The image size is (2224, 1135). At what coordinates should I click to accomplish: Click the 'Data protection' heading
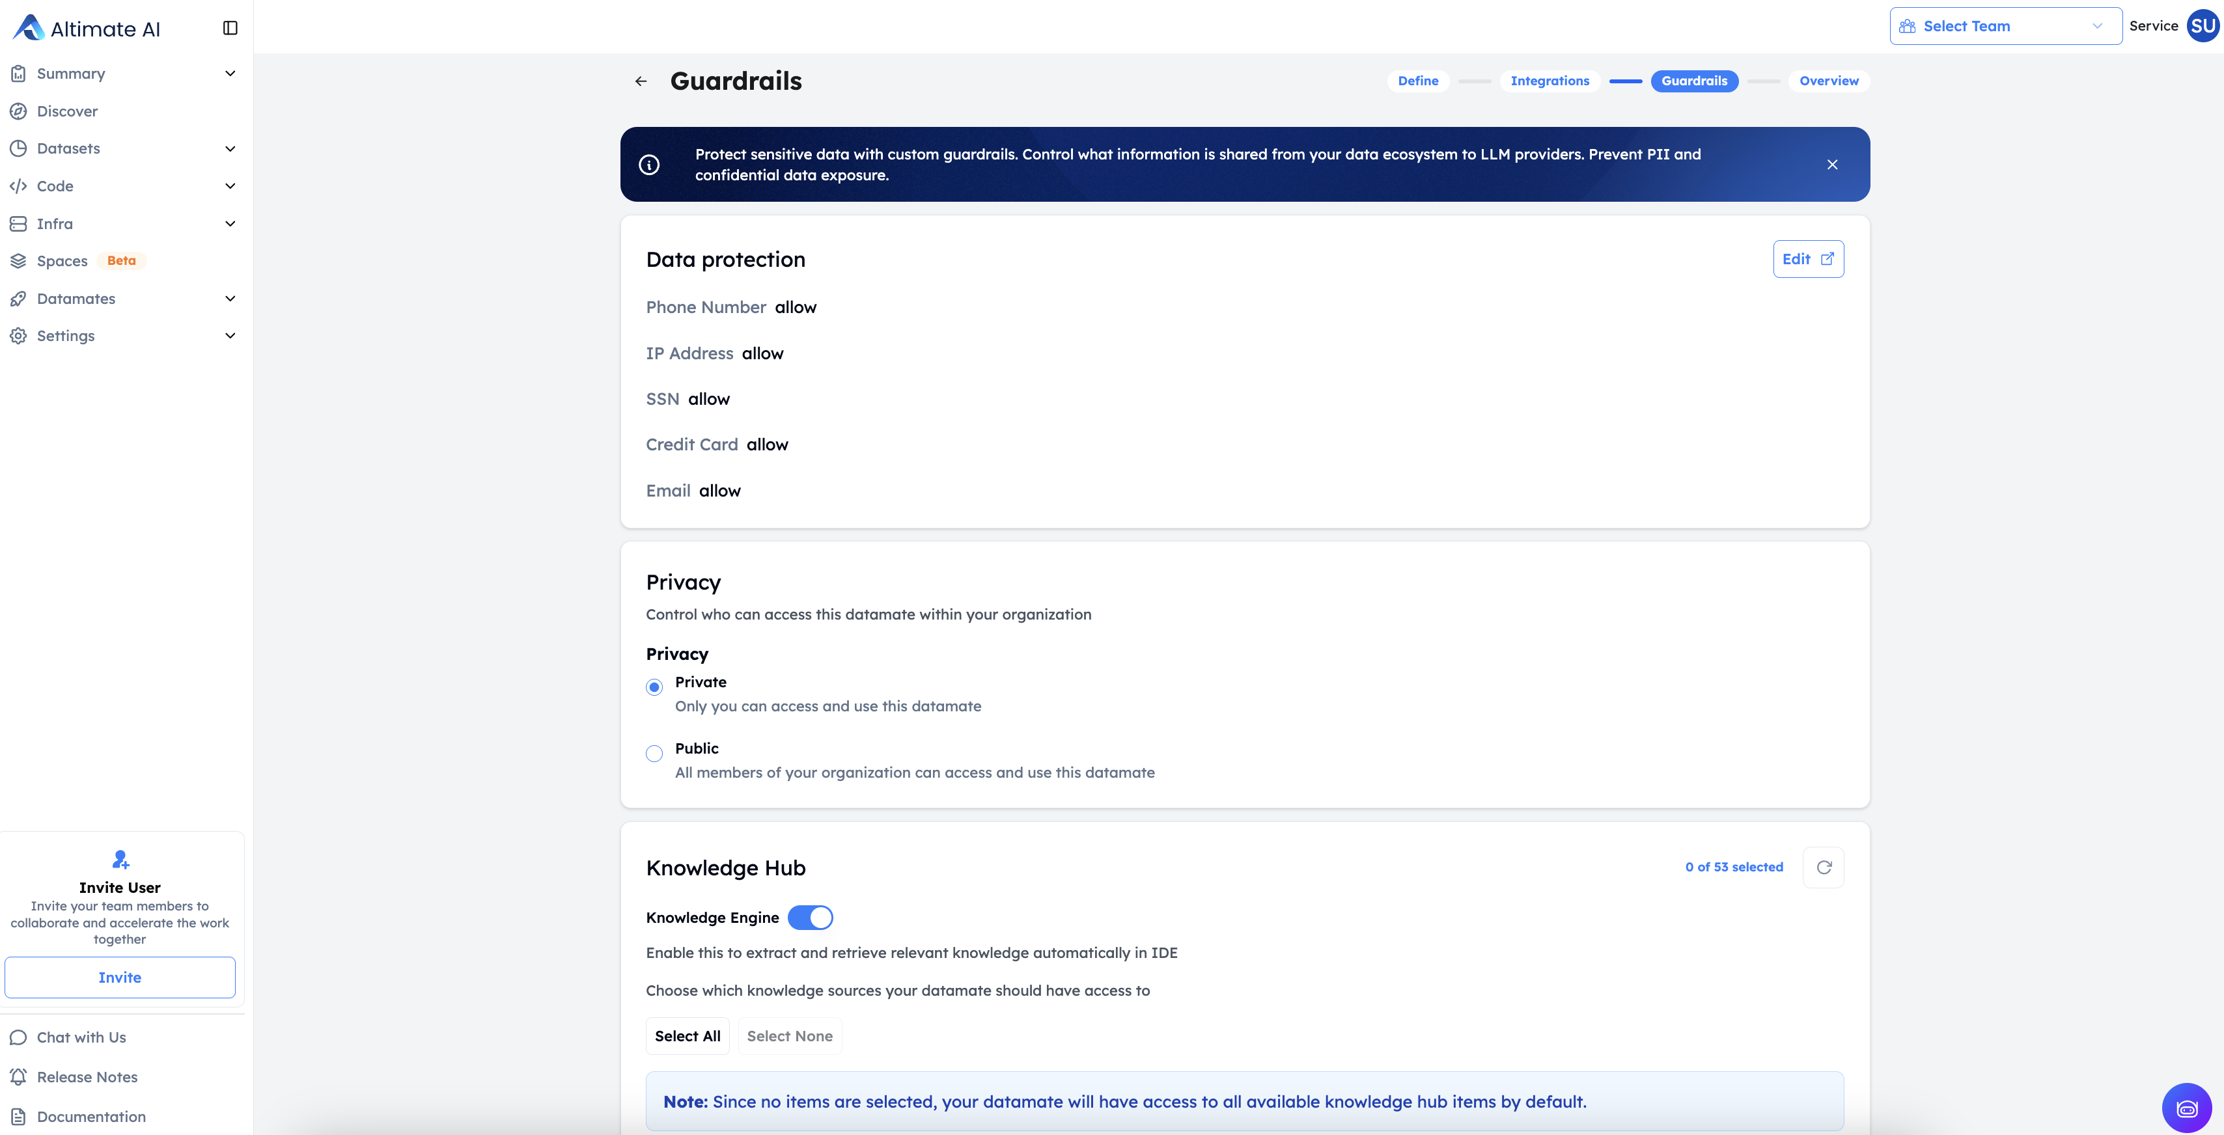725,260
